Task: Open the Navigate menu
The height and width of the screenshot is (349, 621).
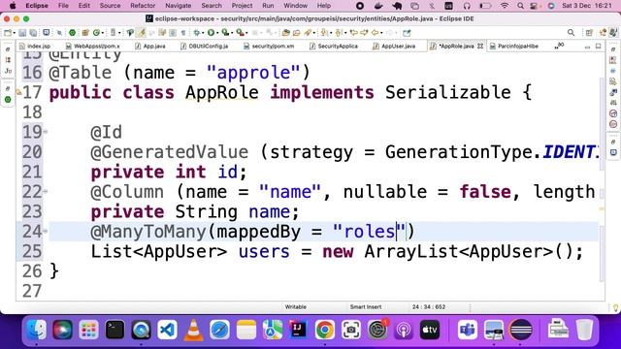Action: pos(179,6)
